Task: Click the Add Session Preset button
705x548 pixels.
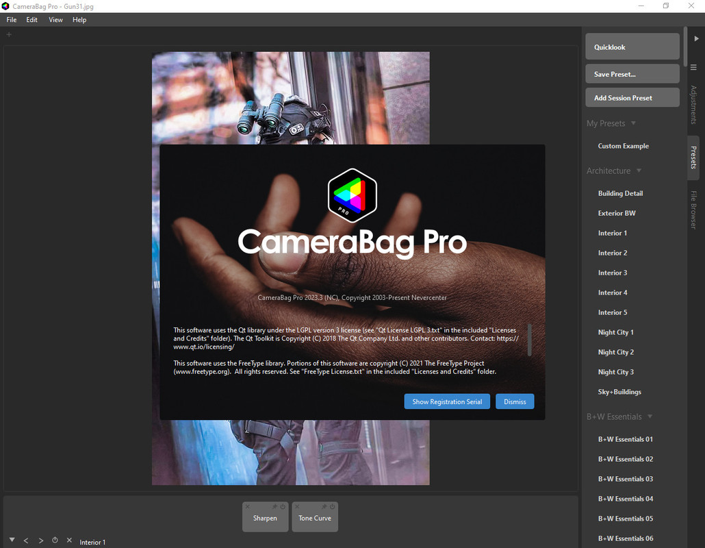Action: coord(632,97)
